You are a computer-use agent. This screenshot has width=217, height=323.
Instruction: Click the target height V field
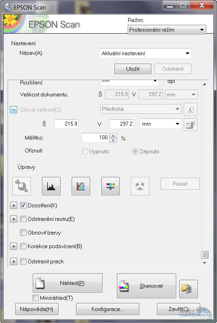(122, 124)
